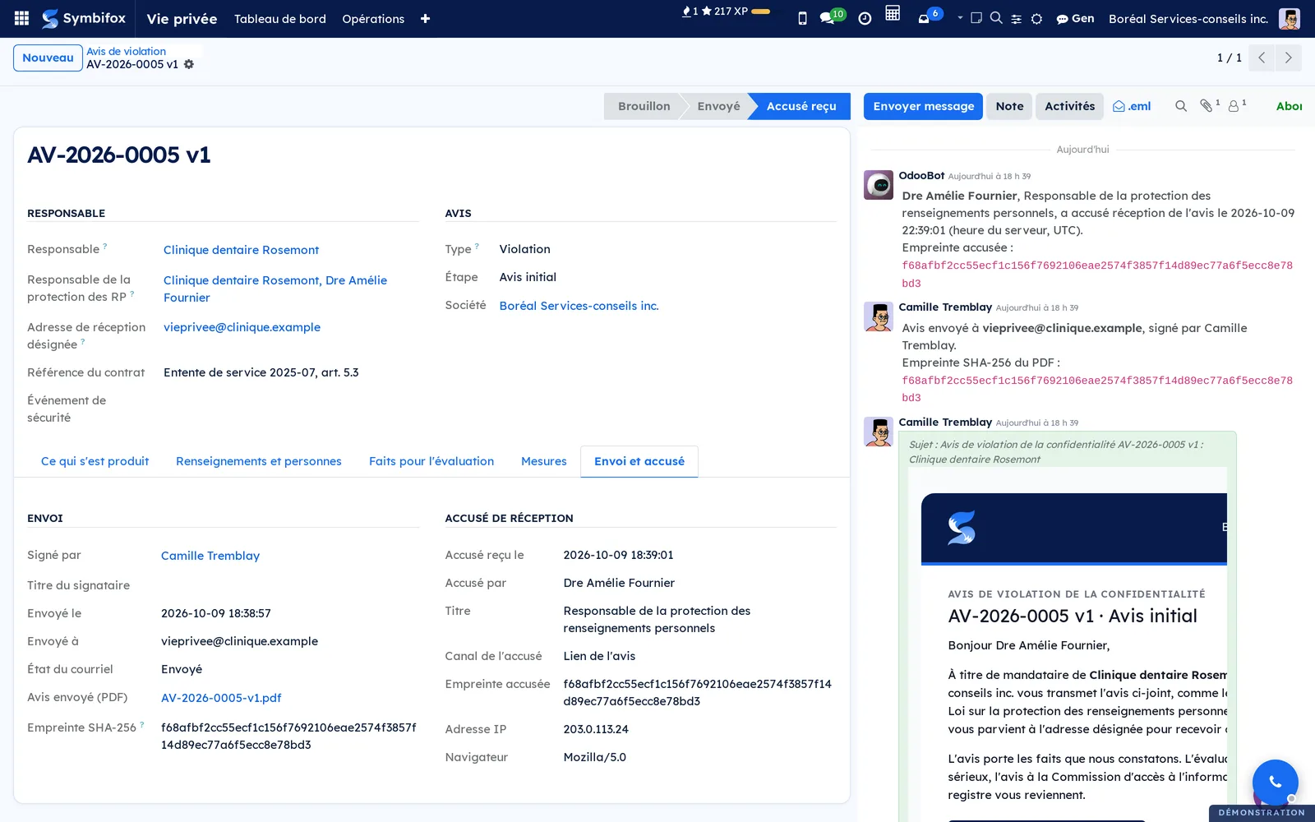Open the activities clock icon
Screen dimensions: 1315x822
(865, 18)
